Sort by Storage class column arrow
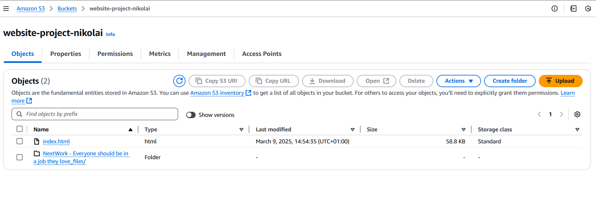 (x=577, y=129)
